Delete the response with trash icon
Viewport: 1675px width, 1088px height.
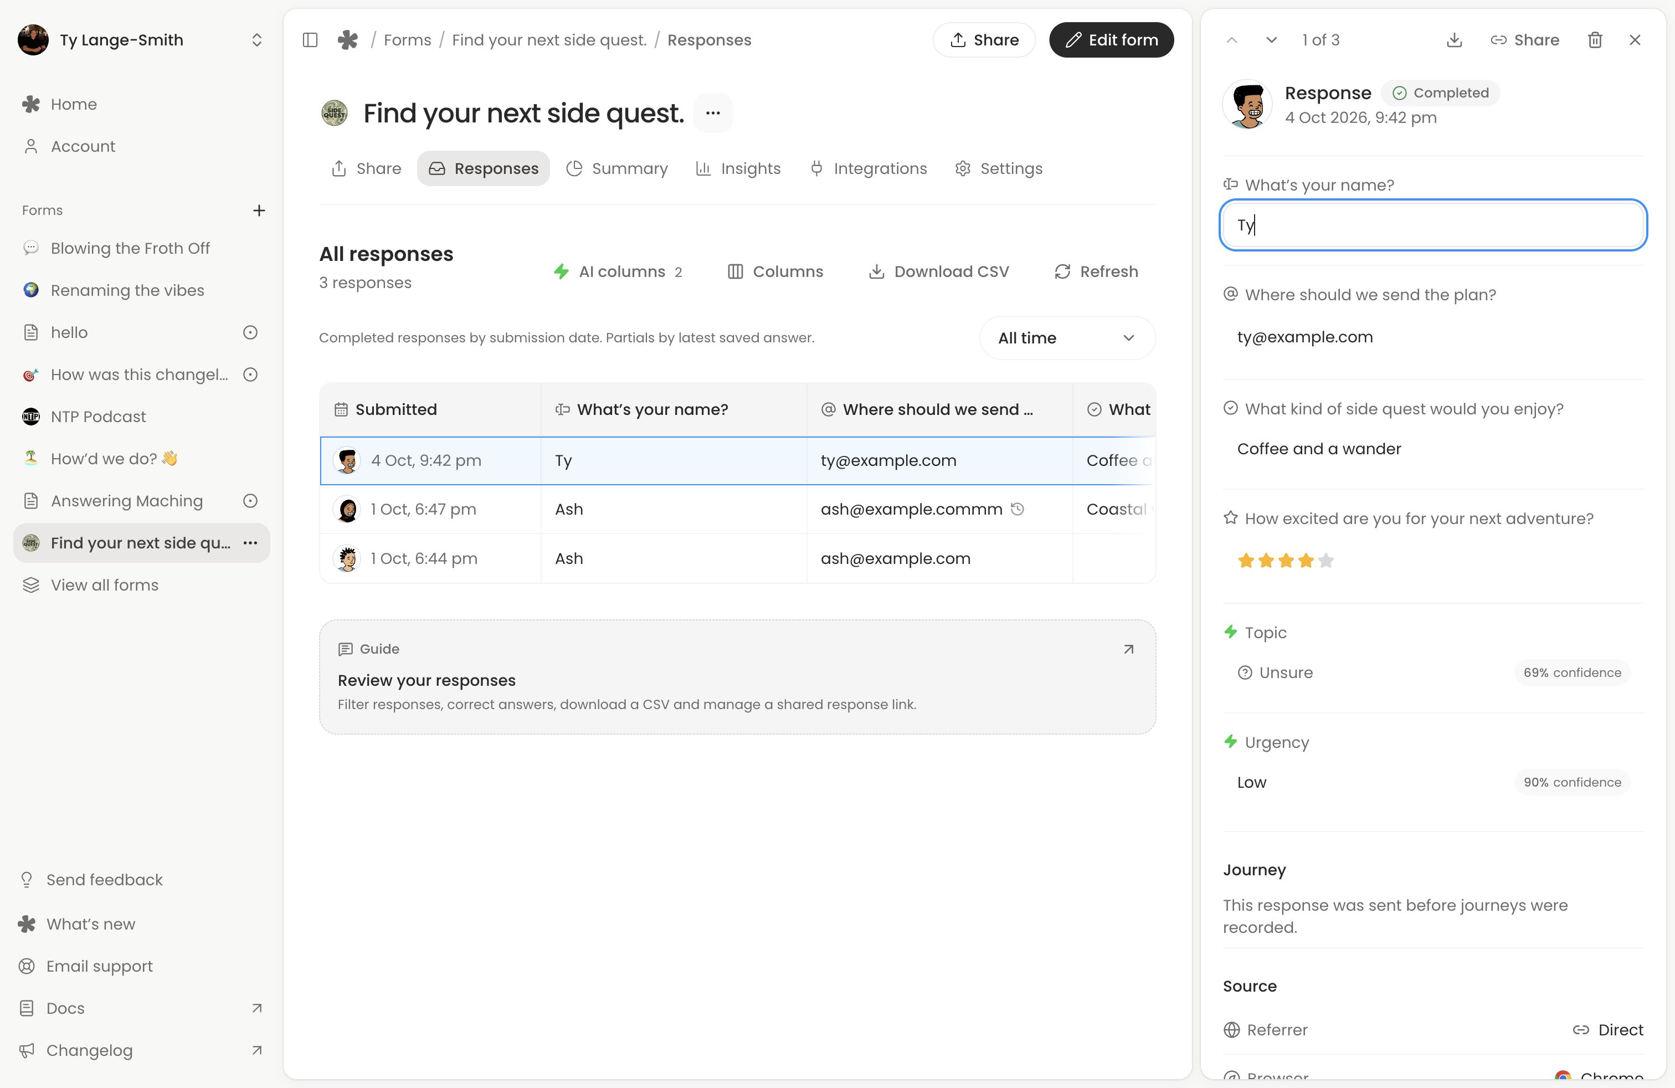pyautogui.click(x=1595, y=40)
